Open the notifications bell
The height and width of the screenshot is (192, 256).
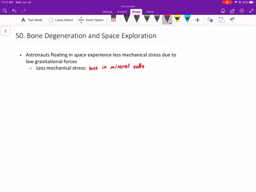coord(223,11)
